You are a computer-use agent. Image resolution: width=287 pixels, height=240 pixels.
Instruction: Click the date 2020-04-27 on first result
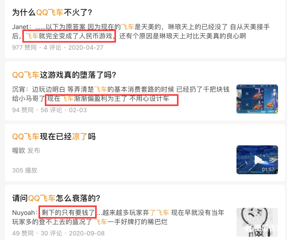(86, 48)
